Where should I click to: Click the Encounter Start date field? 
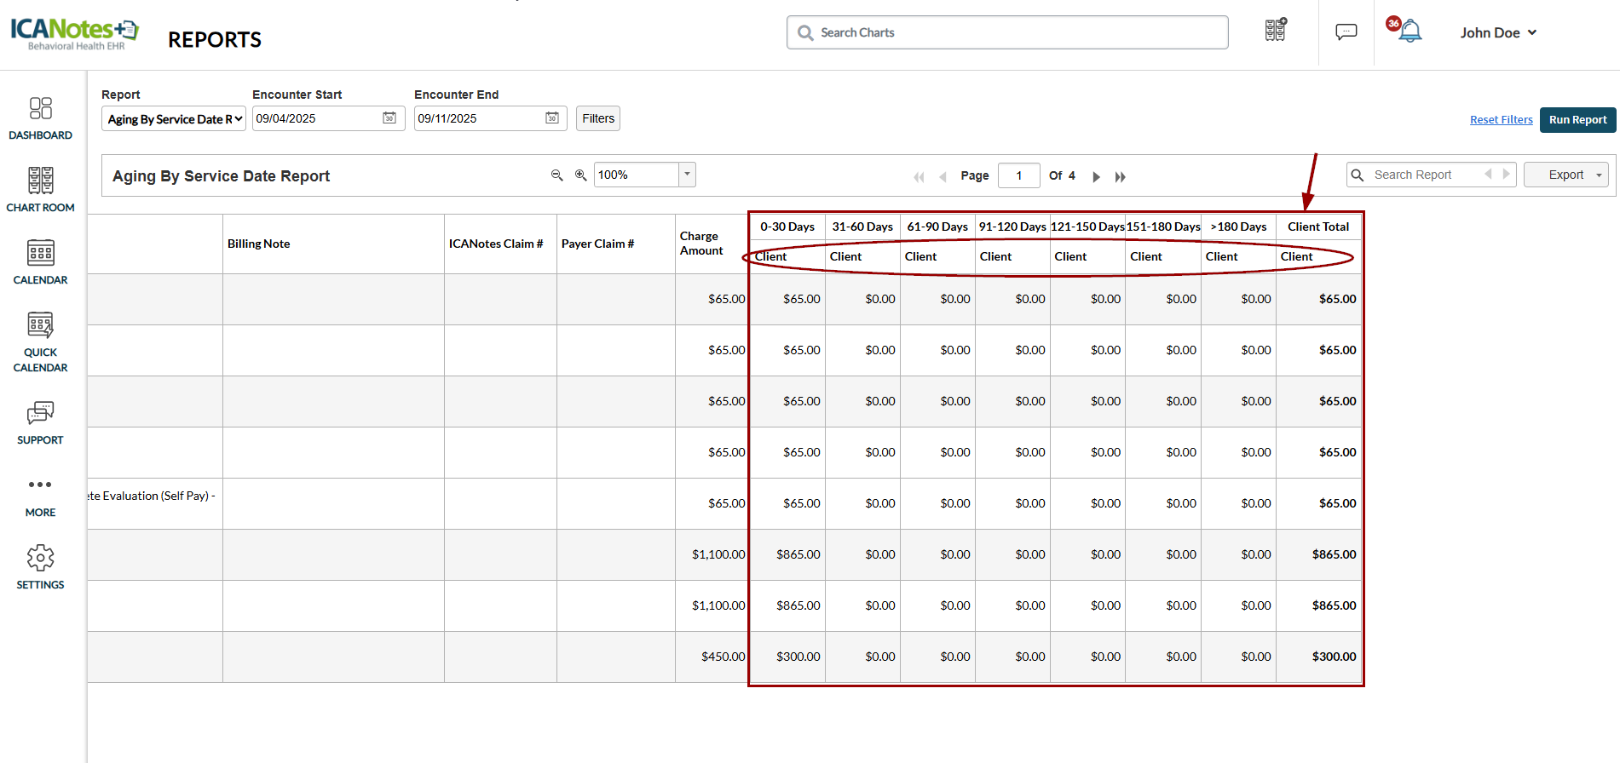pos(328,118)
